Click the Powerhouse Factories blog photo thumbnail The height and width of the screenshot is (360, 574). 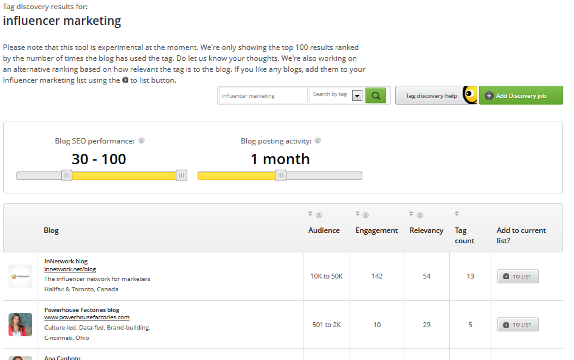pyautogui.click(x=20, y=325)
